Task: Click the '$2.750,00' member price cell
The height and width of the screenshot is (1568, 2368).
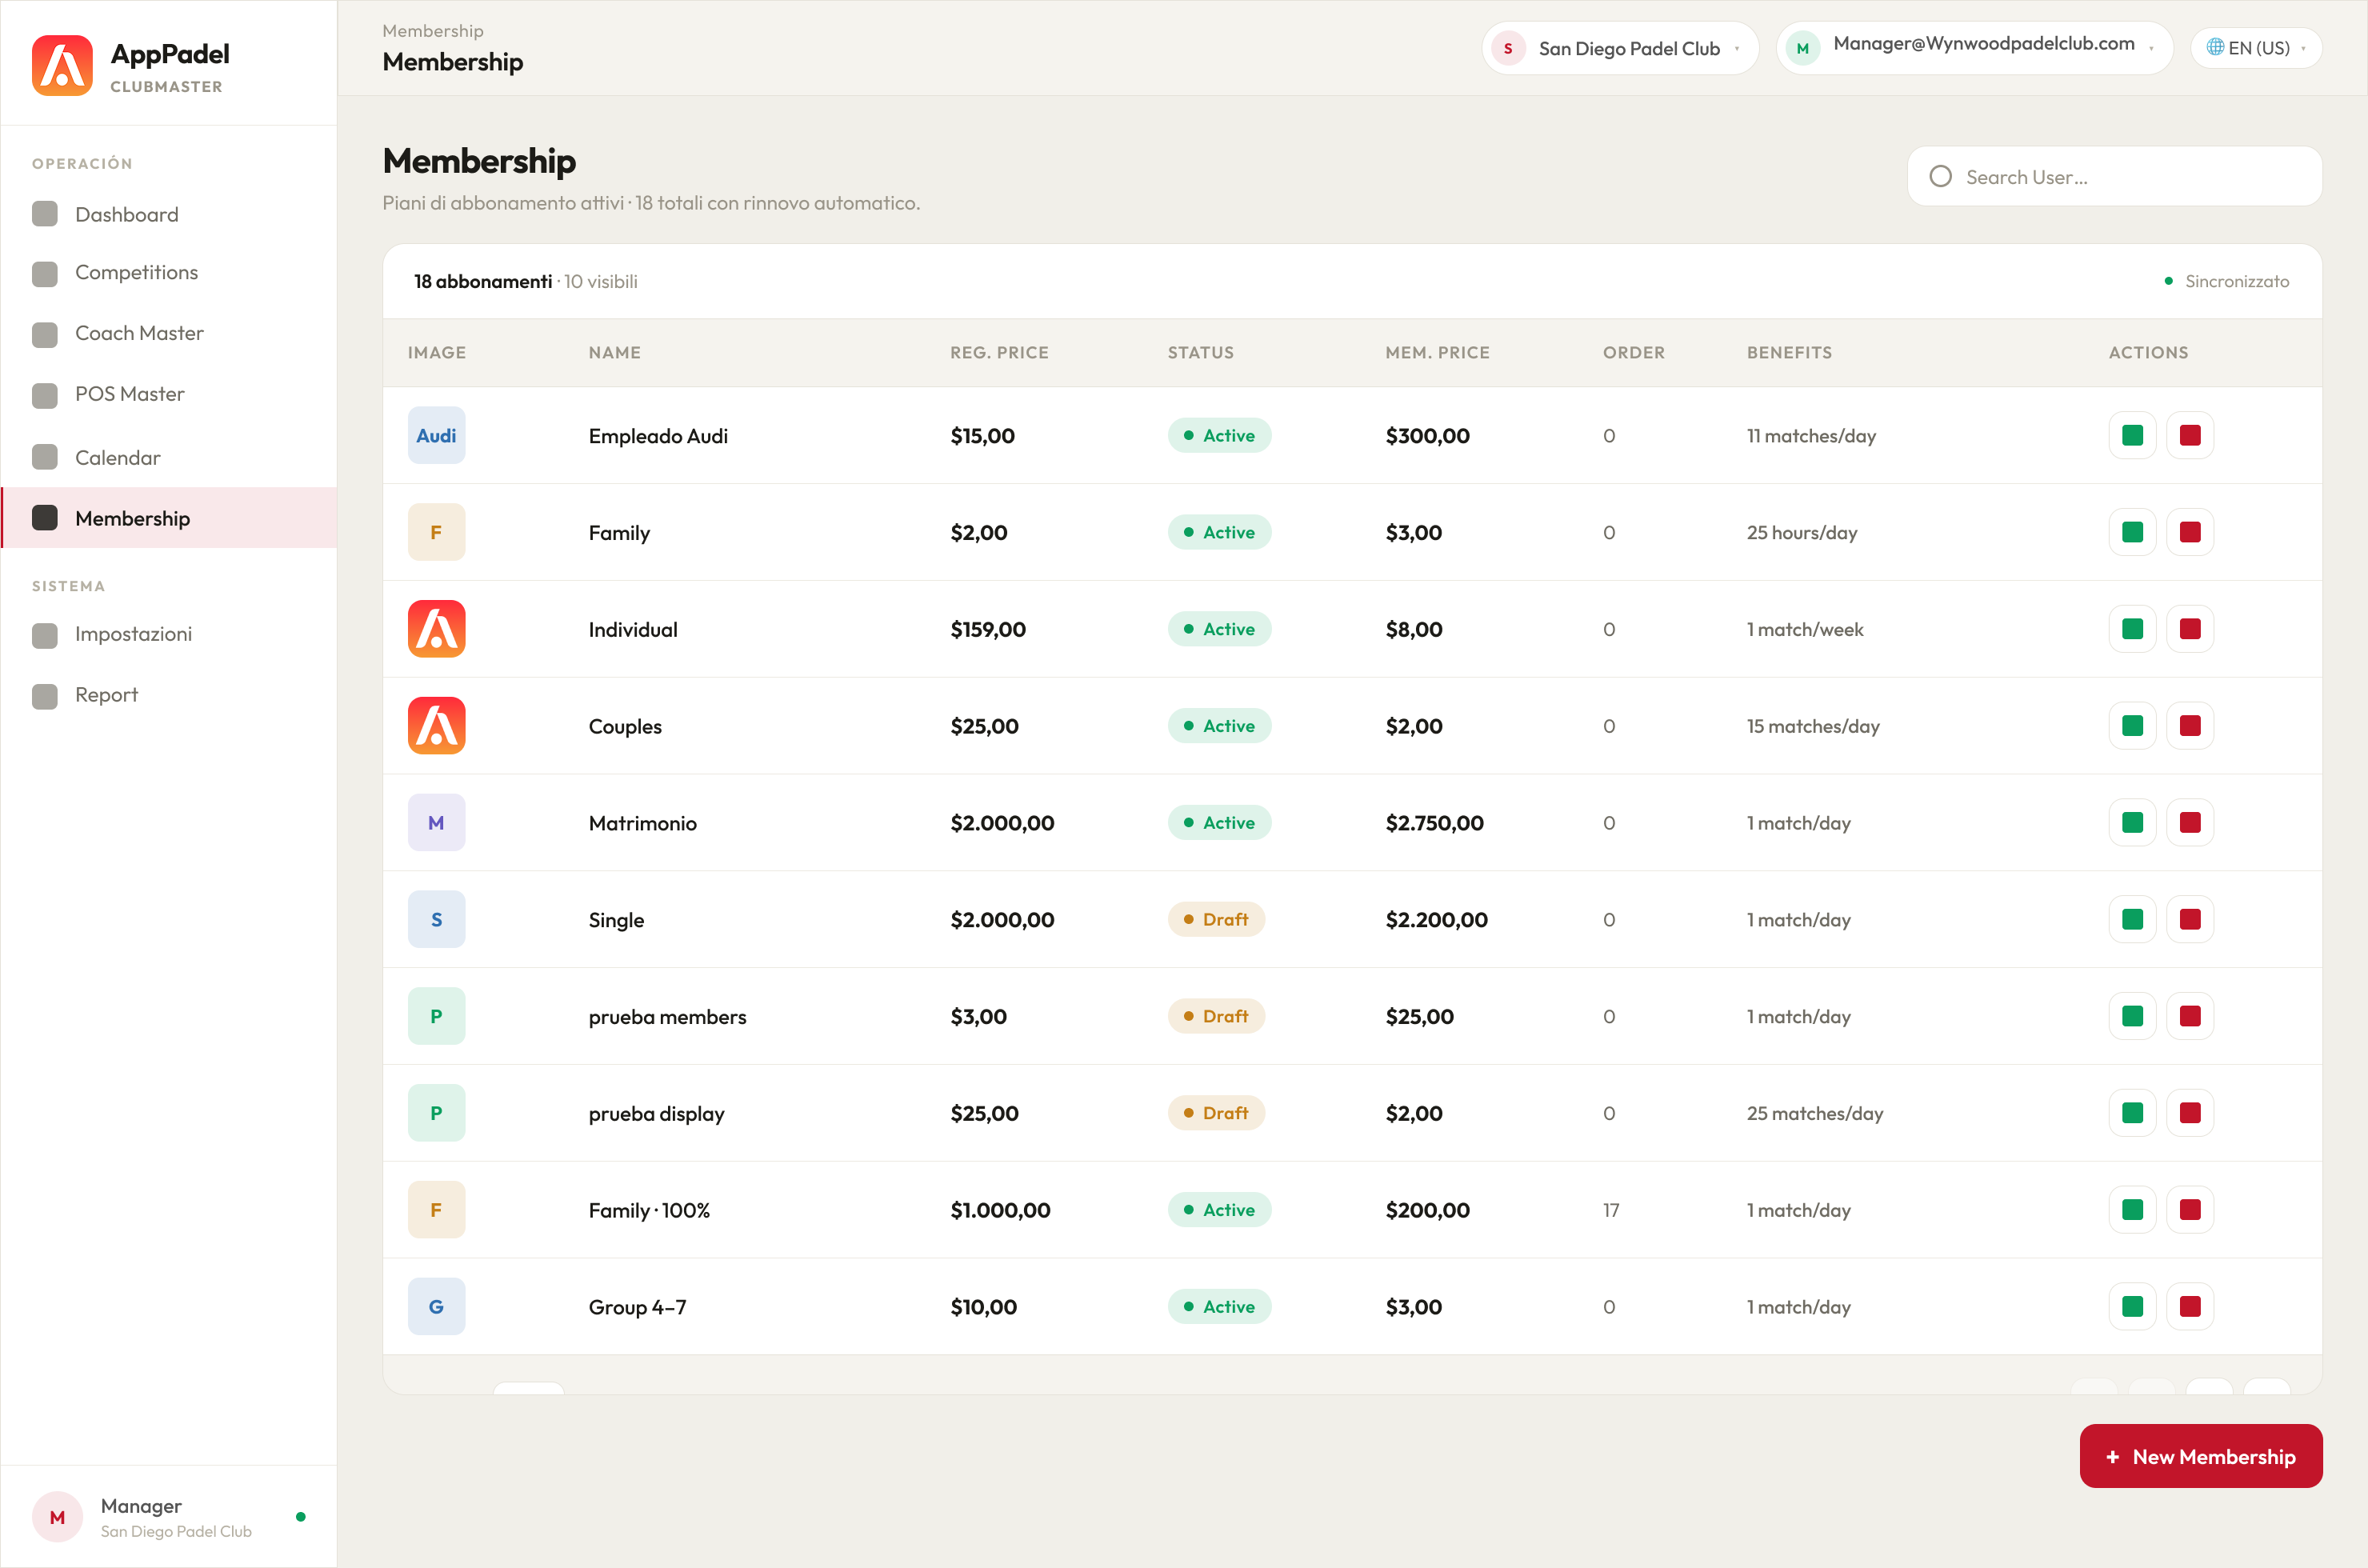Action: click(1434, 823)
